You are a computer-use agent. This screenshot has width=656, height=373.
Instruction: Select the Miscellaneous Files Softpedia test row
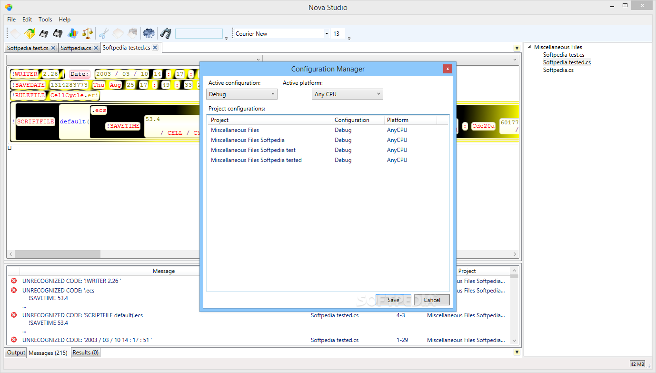[328, 150]
